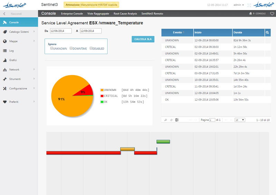Expand Network submenu arrow
This screenshot has height=195, width=276.
[34, 69]
